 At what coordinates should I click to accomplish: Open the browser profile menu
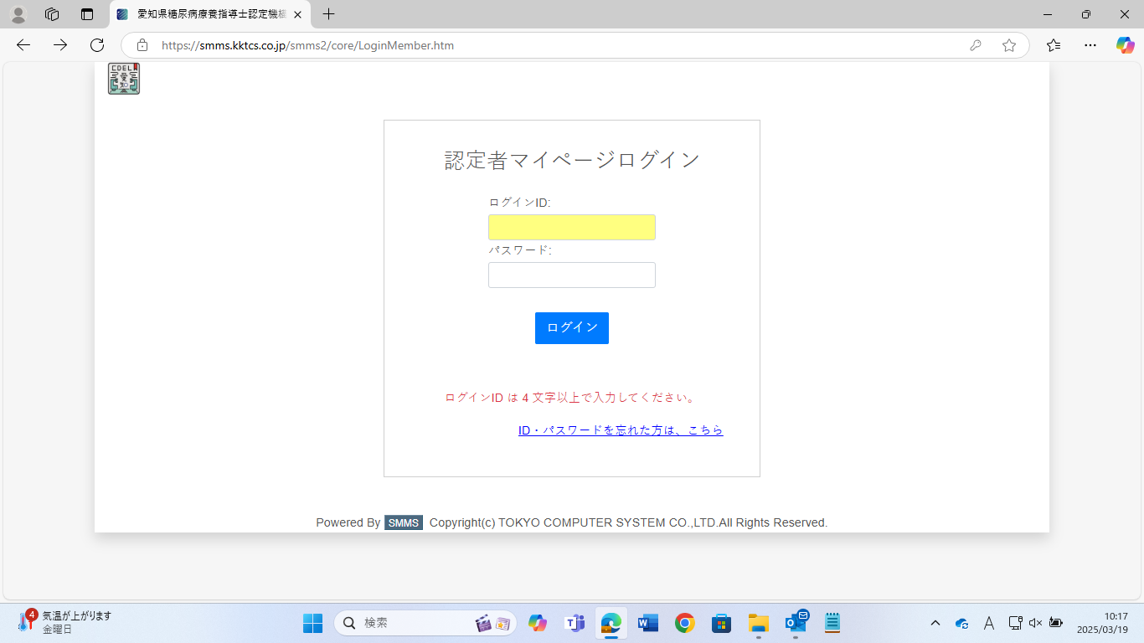[18, 14]
